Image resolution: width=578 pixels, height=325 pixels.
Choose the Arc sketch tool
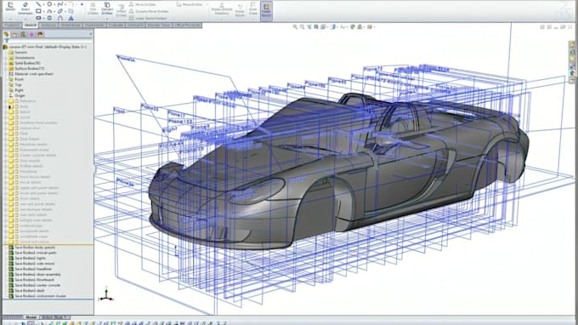[49, 11]
